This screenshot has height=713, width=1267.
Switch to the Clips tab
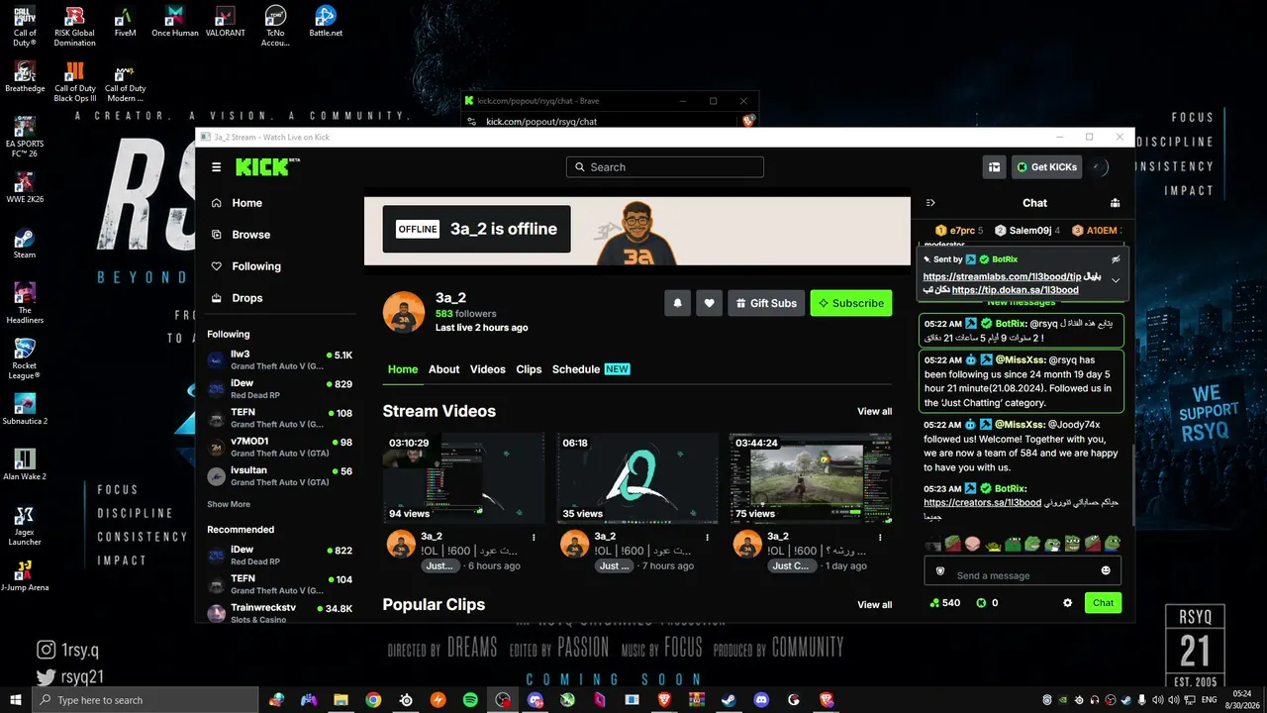click(x=529, y=369)
